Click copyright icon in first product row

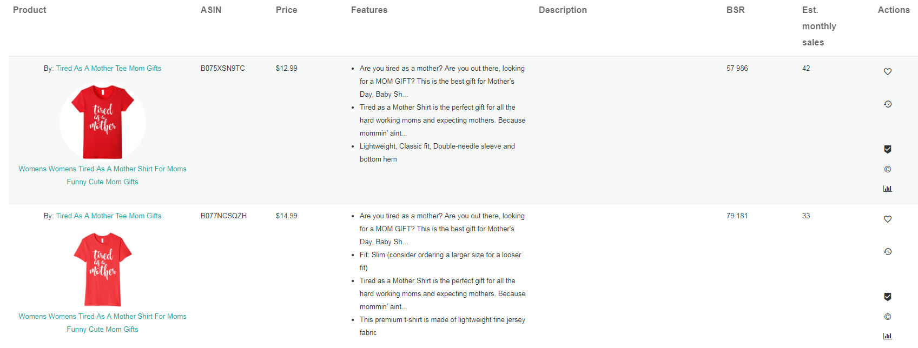[887, 169]
